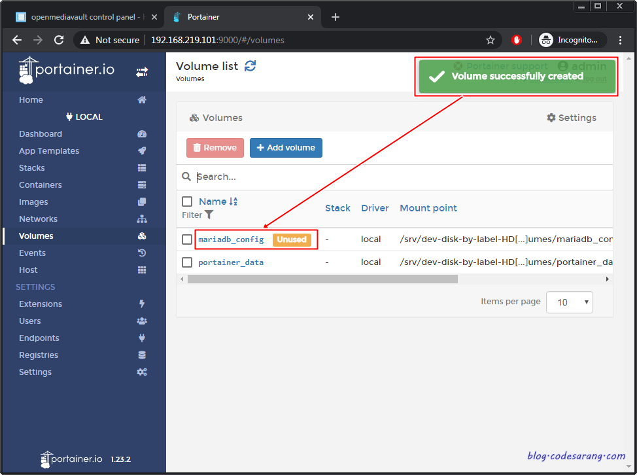
Task: Open the Chrome three-dot menu
Action: (620, 40)
